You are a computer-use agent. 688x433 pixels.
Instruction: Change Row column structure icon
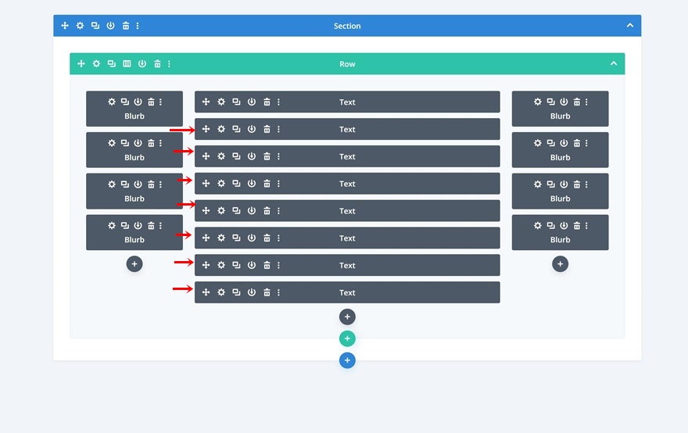coord(127,63)
